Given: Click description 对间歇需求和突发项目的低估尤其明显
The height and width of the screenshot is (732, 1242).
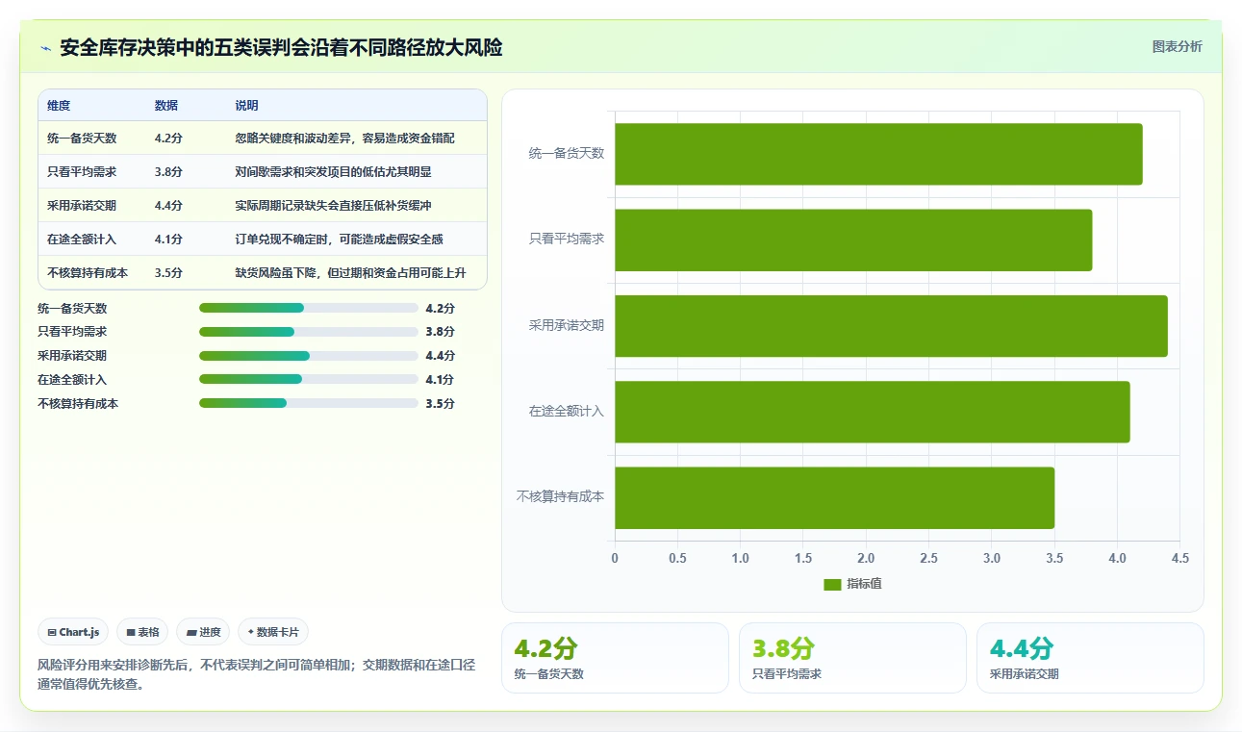Looking at the screenshot, I should (x=334, y=172).
